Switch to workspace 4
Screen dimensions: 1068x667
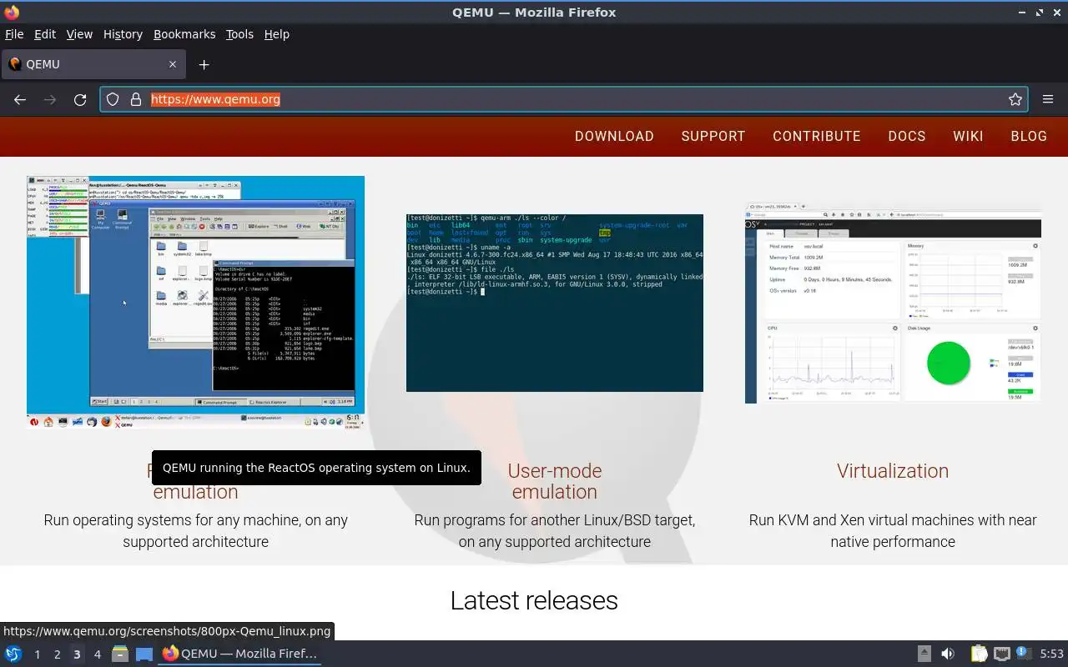coord(97,654)
